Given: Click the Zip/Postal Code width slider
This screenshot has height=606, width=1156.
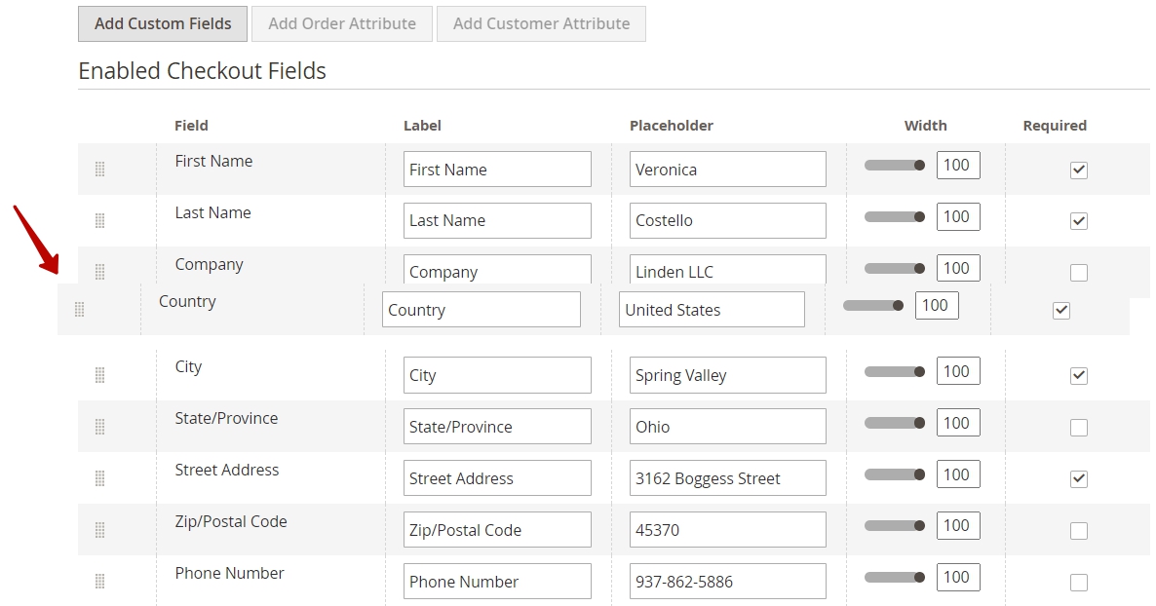Looking at the screenshot, I should point(894,526).
